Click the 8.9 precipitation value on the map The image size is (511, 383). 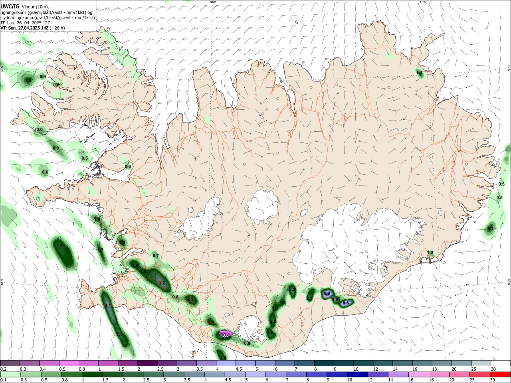pos(327,294)
